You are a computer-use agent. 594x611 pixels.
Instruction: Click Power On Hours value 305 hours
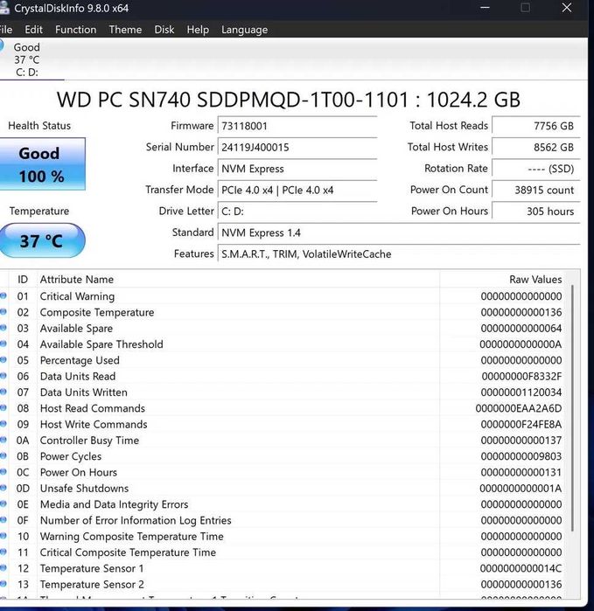click(x=536, y=212)
